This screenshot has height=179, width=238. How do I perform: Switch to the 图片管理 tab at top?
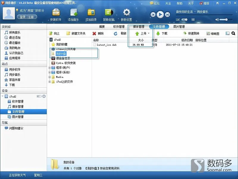coord(179,27)
